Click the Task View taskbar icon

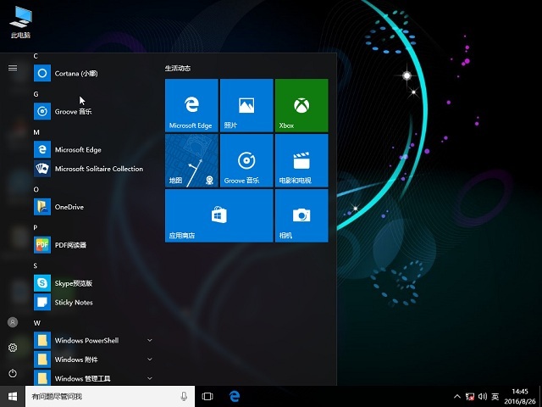coord(207,396)
